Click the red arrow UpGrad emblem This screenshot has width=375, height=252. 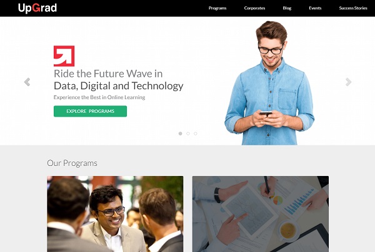coord(64,56)
